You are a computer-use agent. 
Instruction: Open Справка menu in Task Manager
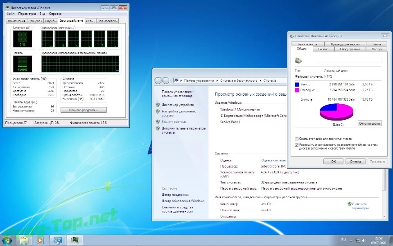(55, 14)
